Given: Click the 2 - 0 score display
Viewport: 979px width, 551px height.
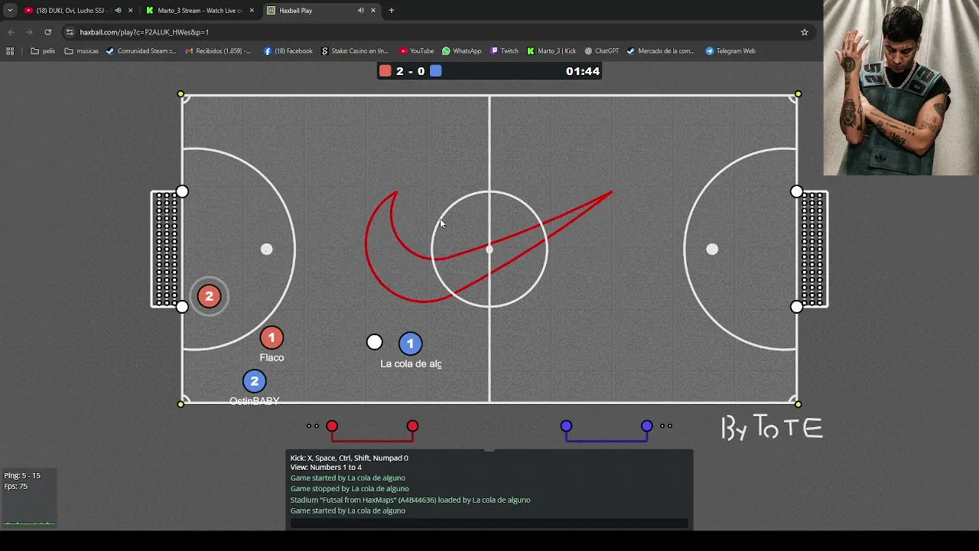Looking at the screenshot, I should tap(410, 71).
